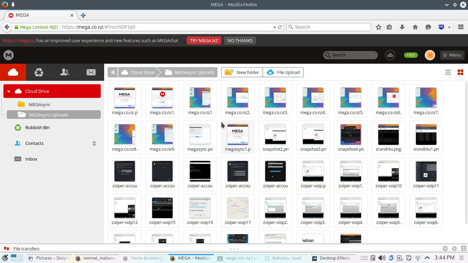Switch to list view
Screen dimensions: 468x263
point(448,72)
